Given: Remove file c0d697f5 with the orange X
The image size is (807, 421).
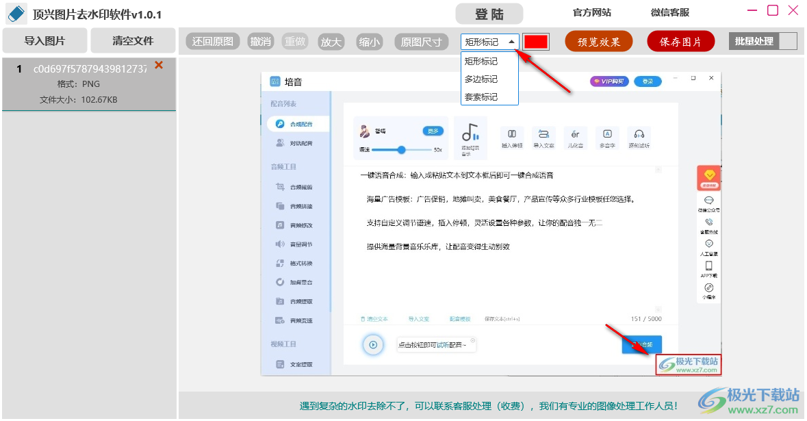Looking at the screenshot, I should point(159,65).
